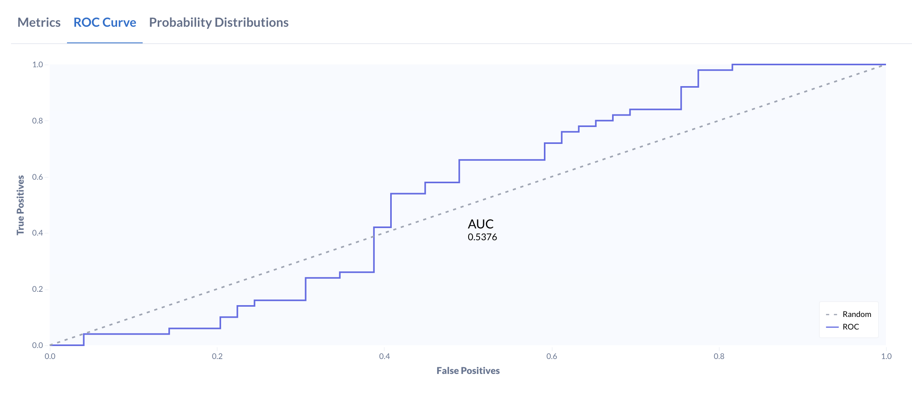Viewport: 912px width, 394px height.
Task: Click the solid blue legend line swatch
Action: point(832,327)
